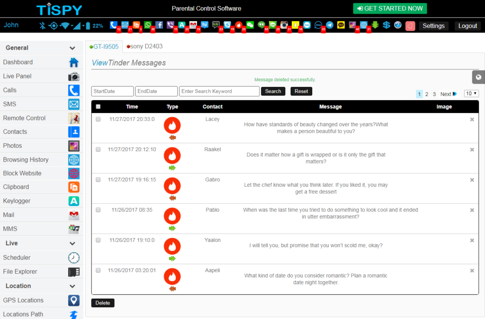Check the box for Lacey's message row
Image resolution: width=485 pixels, height=319 pixels.
[x=98, y=119]
